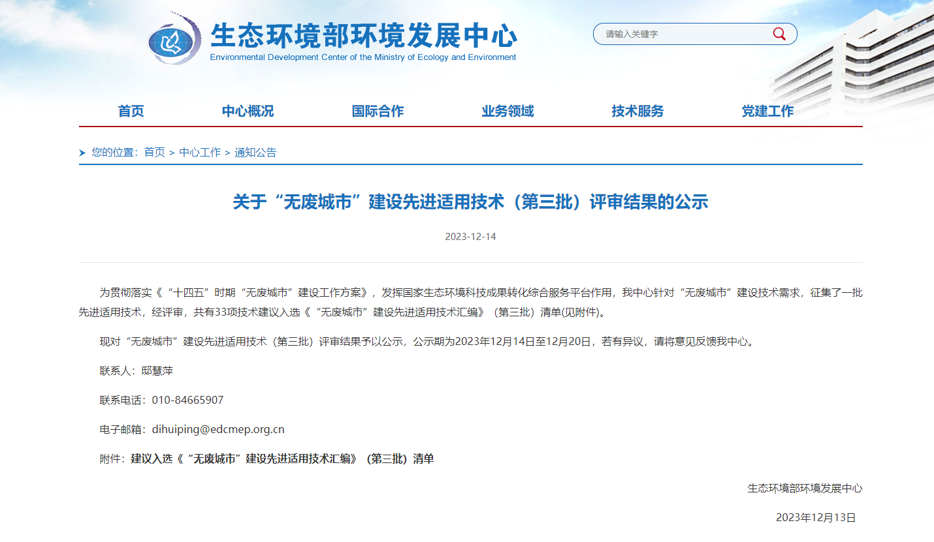The width and height of the screenshot is (934, 542).
Task: Switch to the 党建工作 section
Action: 767,111
